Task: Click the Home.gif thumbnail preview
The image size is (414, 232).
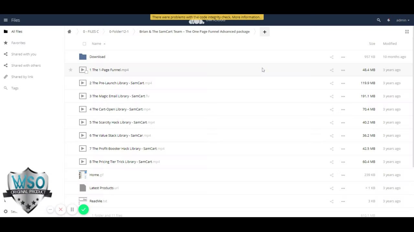Action: click(x=83, y=175)
